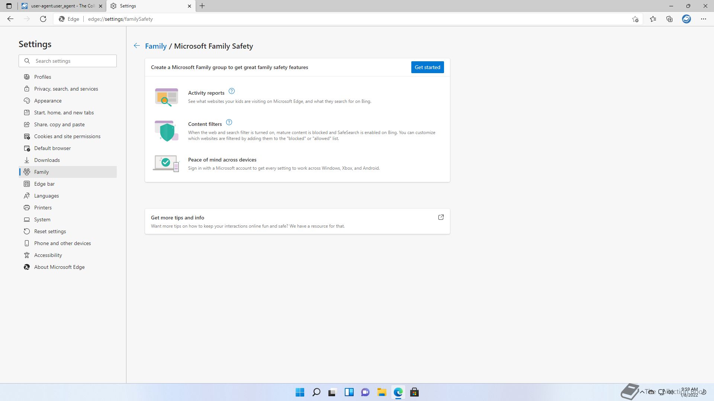
Task: Click the Content filters help icon
Action: [229, 123]
